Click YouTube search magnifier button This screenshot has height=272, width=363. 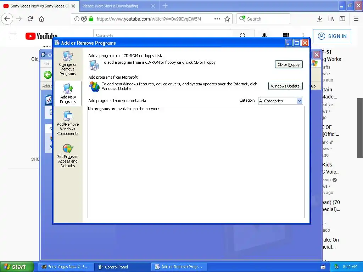click(242, 35)
